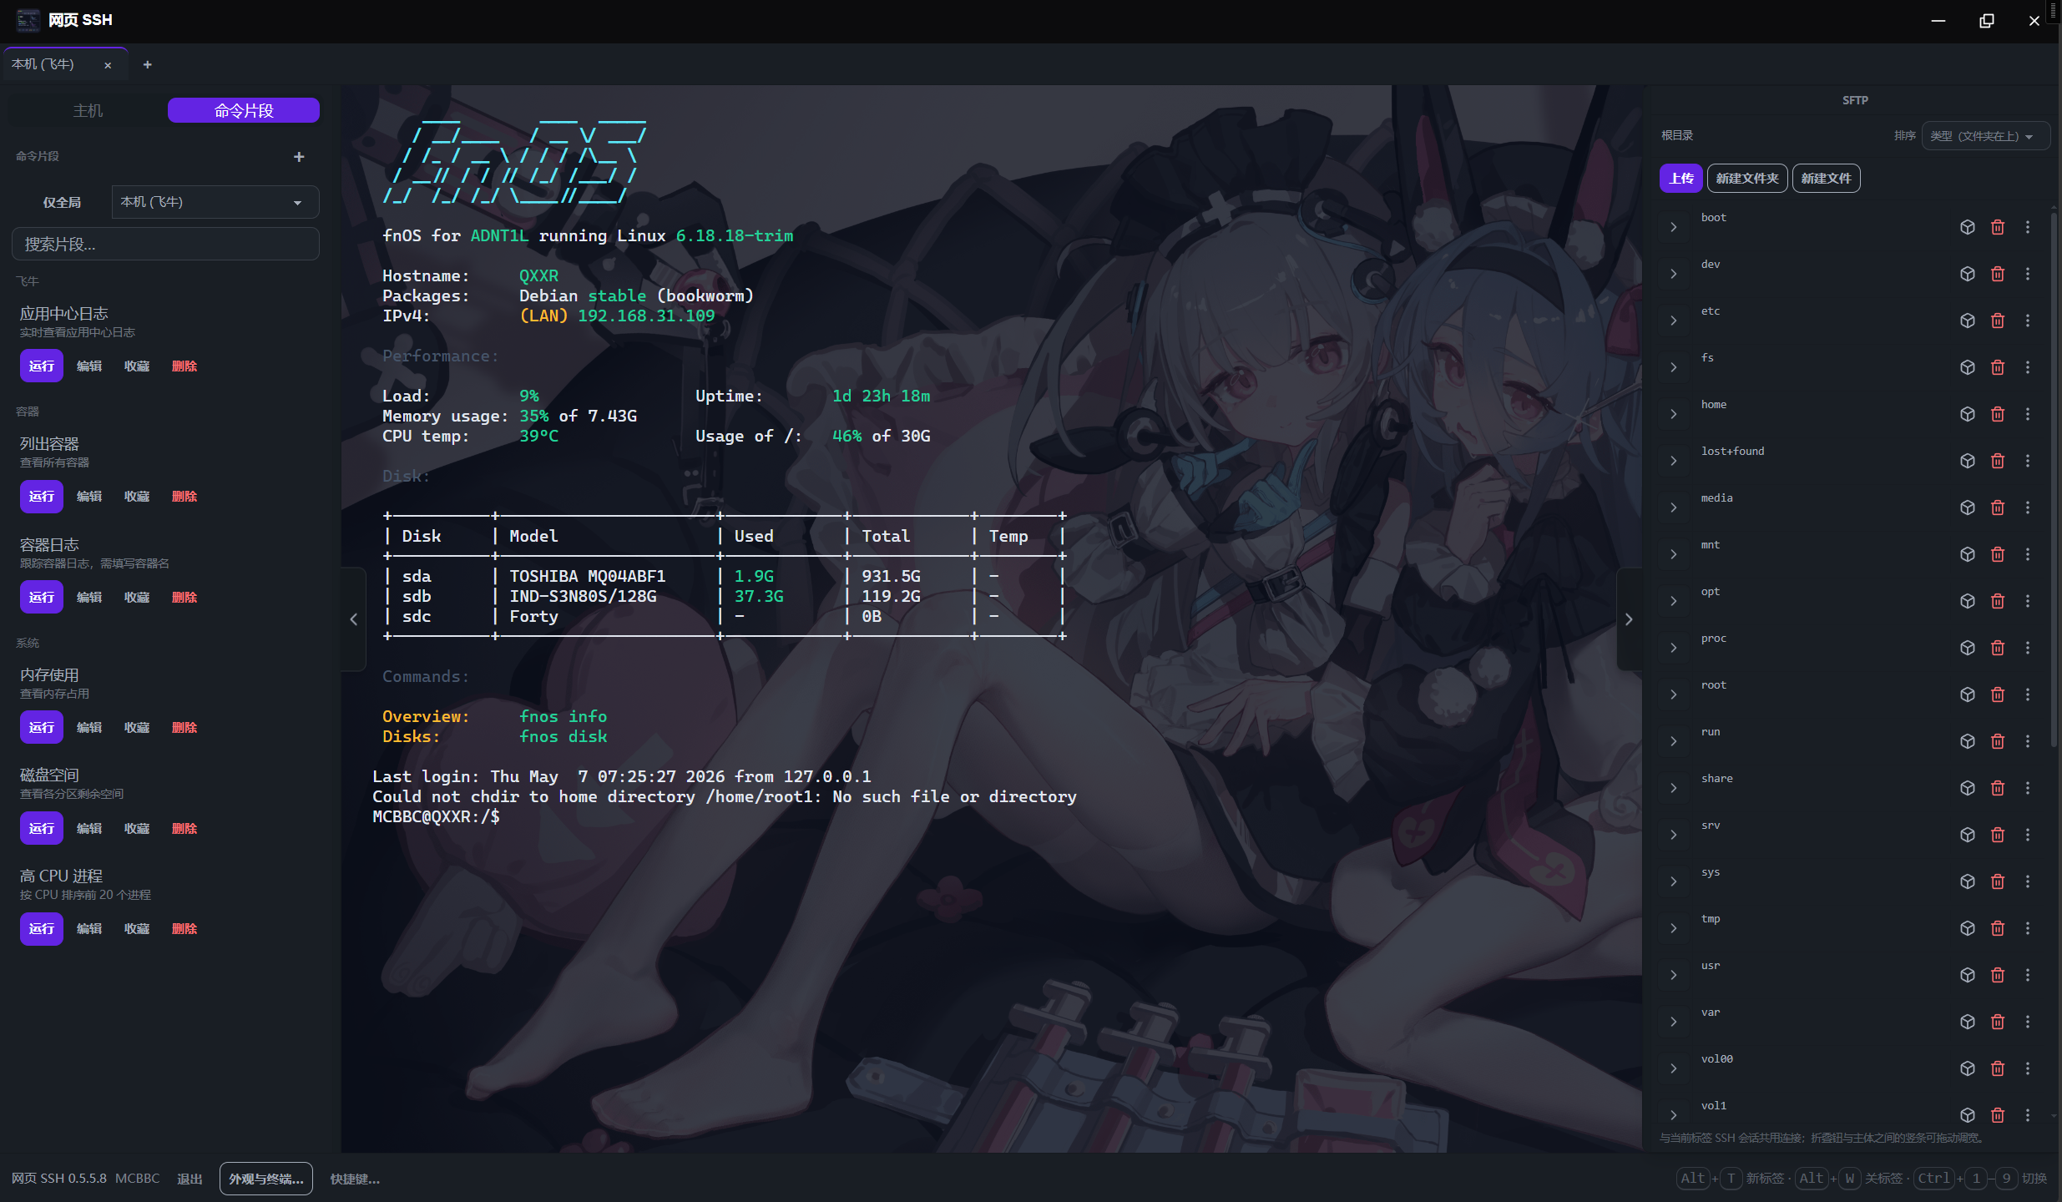Click the 容器日志 snippet title

(x=49, y=545)
